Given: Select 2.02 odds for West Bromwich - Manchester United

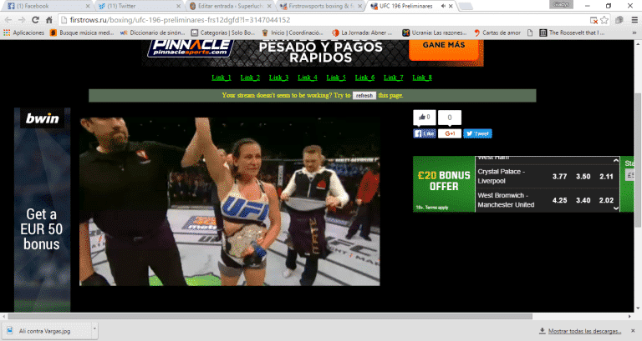Looking at the screenshot, I should (606, 200).
